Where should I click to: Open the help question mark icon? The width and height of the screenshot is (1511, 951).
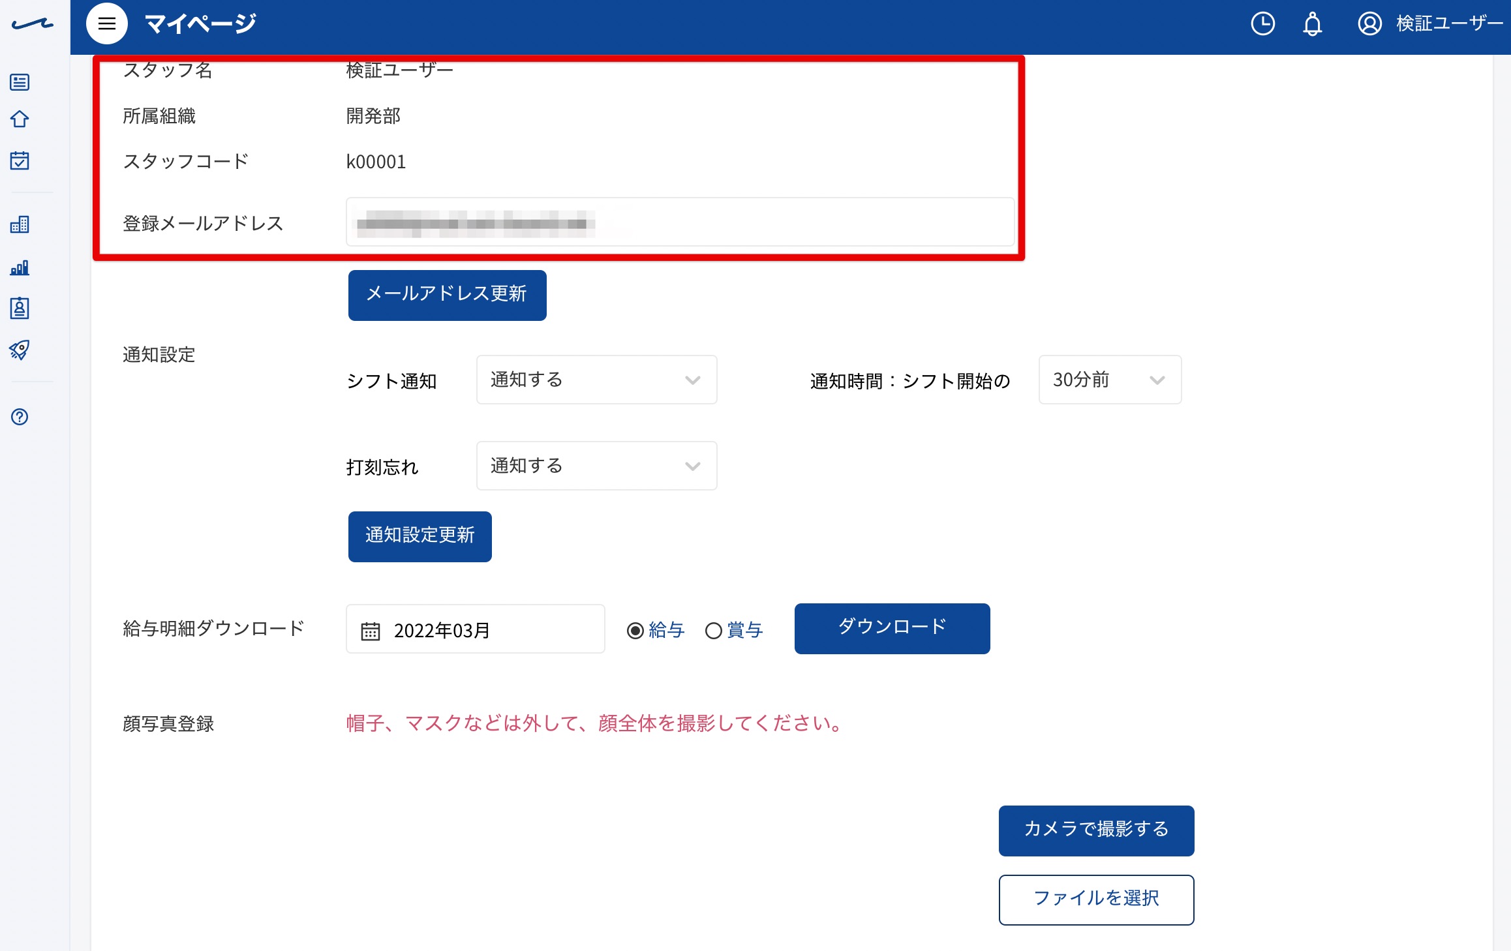point(20,417)
